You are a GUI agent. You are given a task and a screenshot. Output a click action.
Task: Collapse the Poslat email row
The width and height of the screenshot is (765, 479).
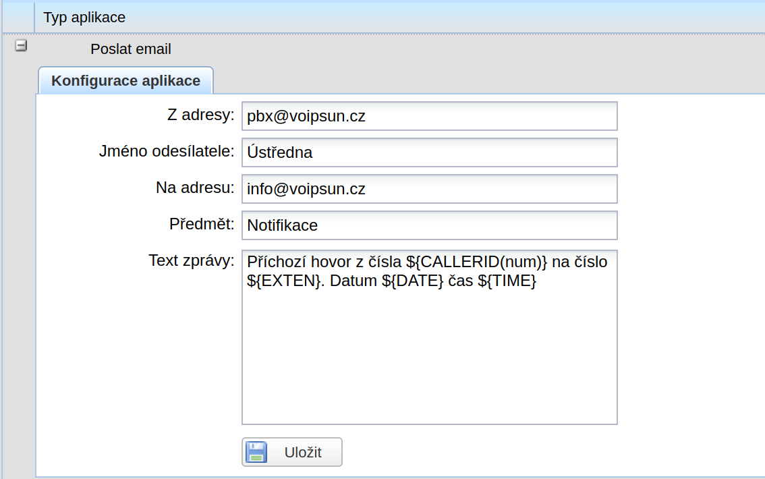click(21, 46)
